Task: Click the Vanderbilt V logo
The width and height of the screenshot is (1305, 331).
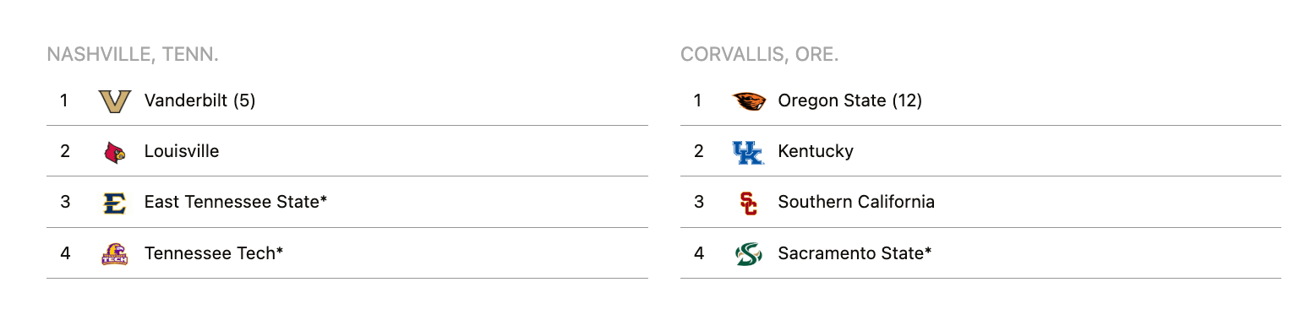Action: pyautogui.click(x=114, y=101)
